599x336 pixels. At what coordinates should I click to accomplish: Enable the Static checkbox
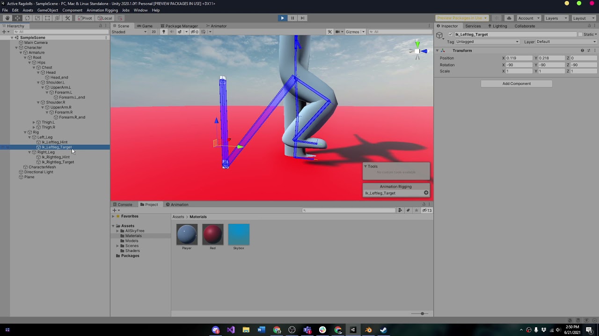580,35
